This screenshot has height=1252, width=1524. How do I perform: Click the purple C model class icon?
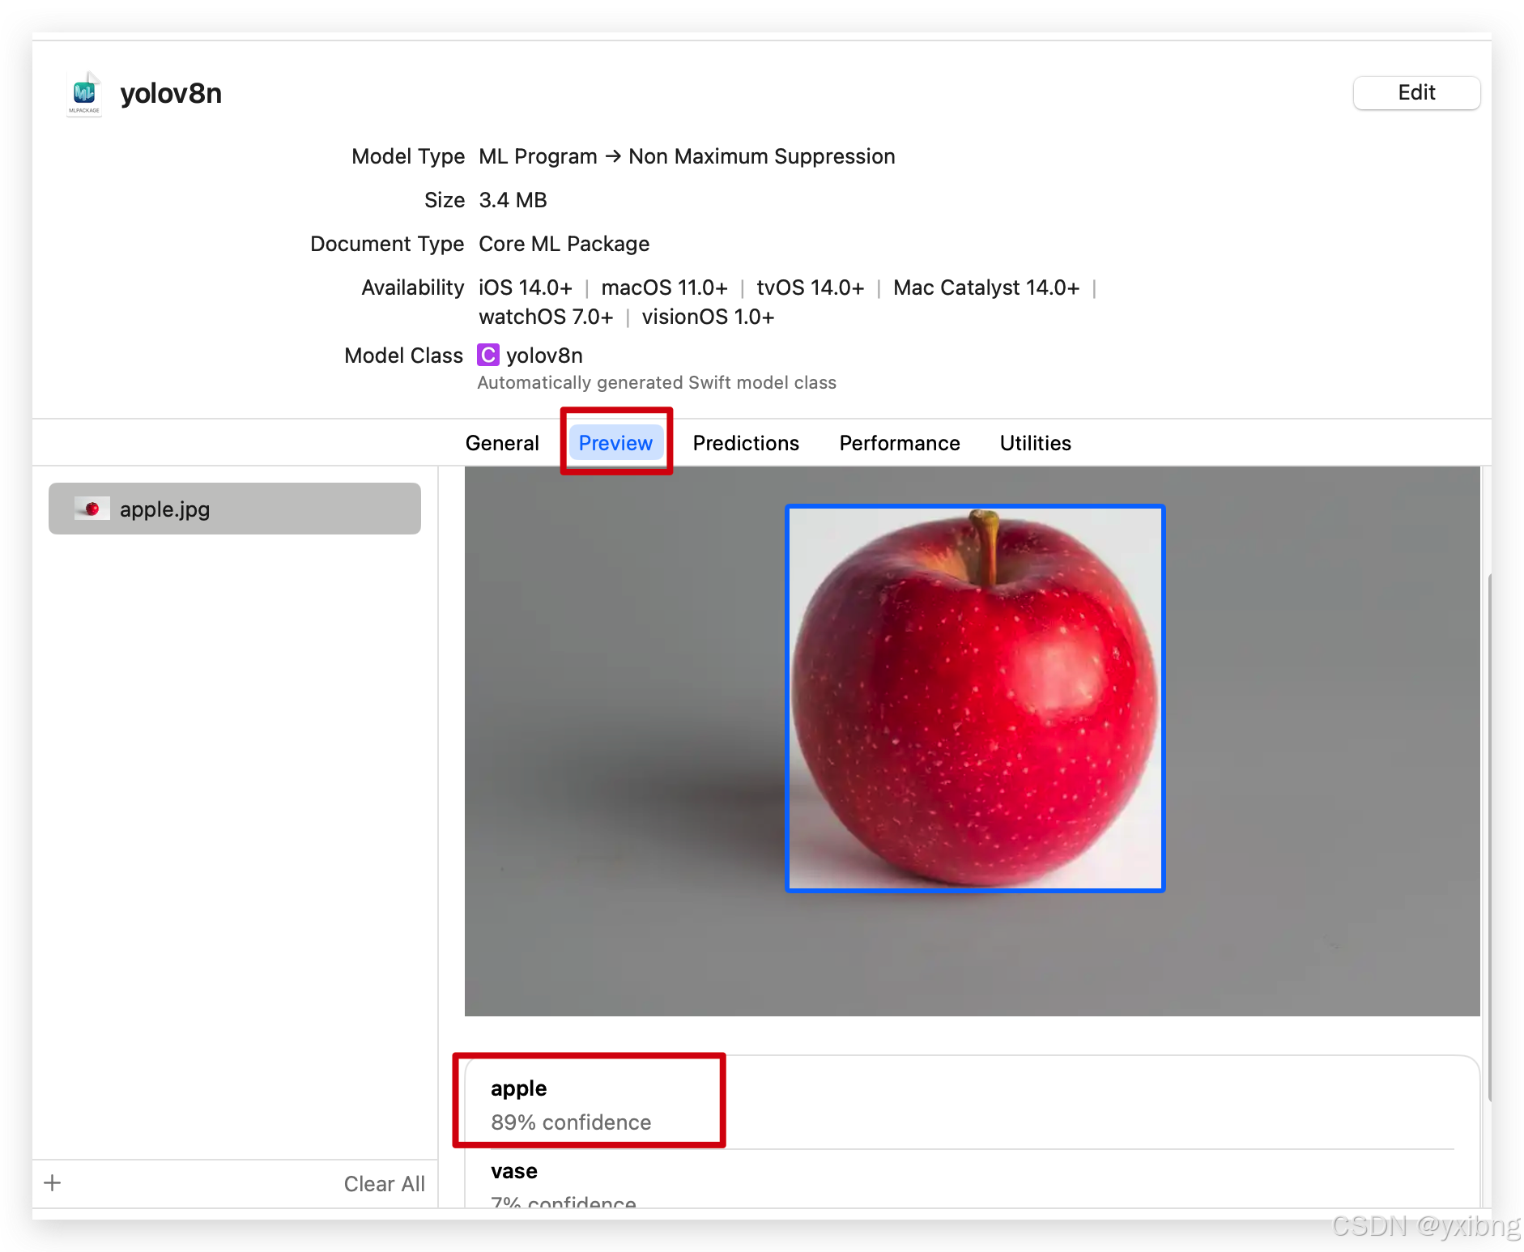(487, 355)
